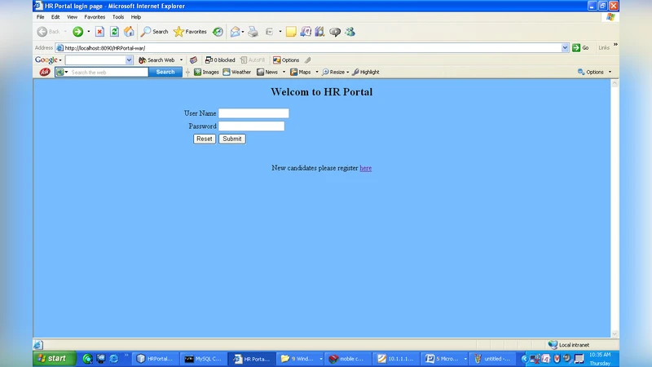The image size is (652, 367).
Task: Toggle the Highlight search terms tool
Action: (365, 72)
